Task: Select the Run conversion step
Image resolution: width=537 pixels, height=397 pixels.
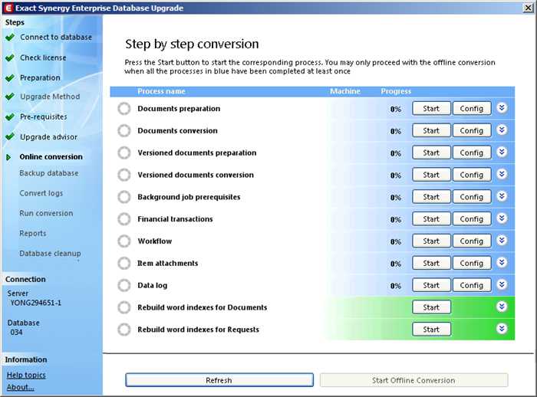Action: [46, 213]
